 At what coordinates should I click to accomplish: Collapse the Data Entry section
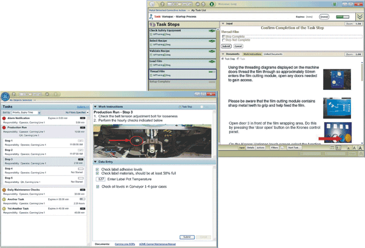96,162
